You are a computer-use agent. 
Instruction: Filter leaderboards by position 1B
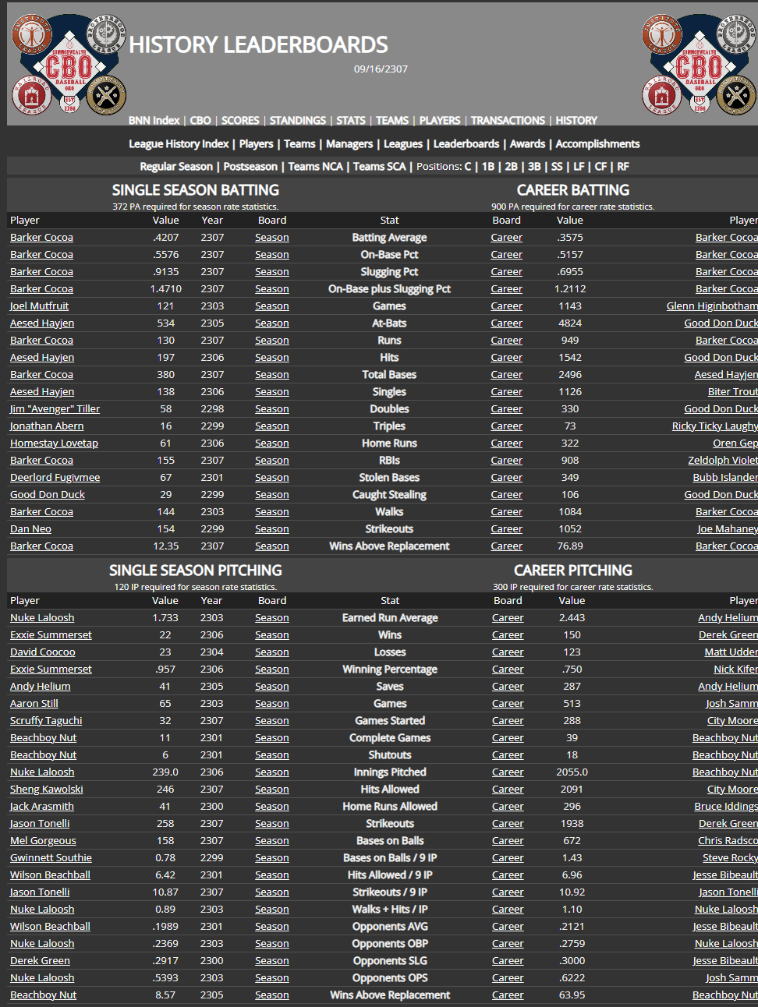[488, 167]
